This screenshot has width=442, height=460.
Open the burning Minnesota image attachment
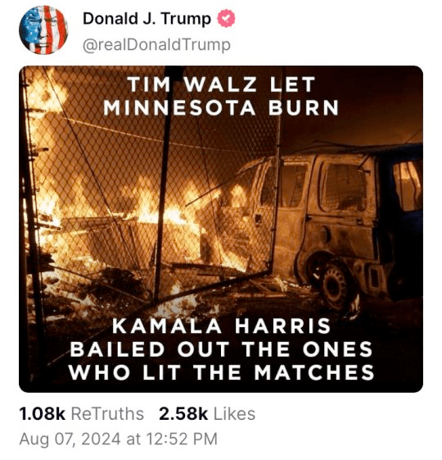[221, 229]
